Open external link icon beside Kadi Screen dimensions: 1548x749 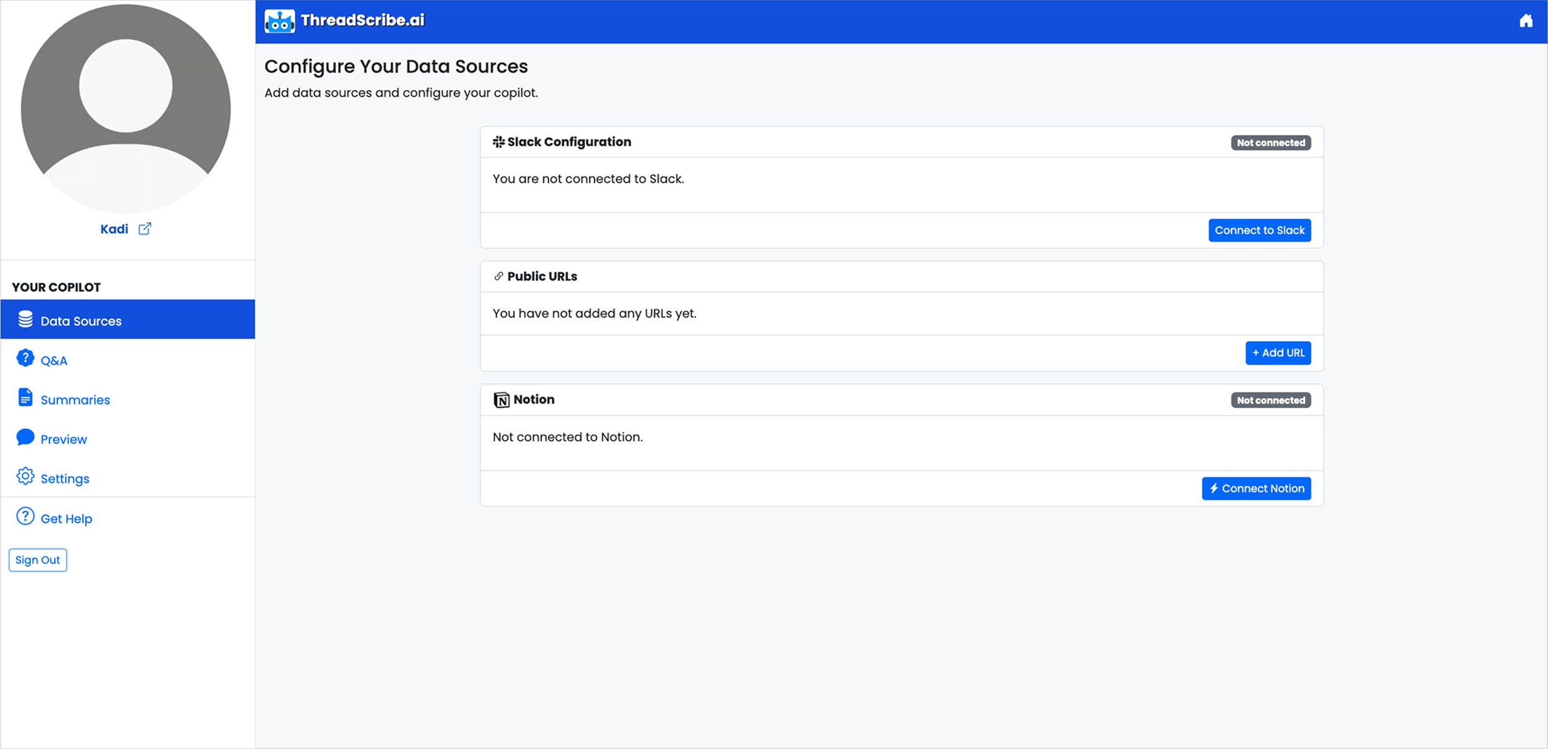[x=145, y=229]
